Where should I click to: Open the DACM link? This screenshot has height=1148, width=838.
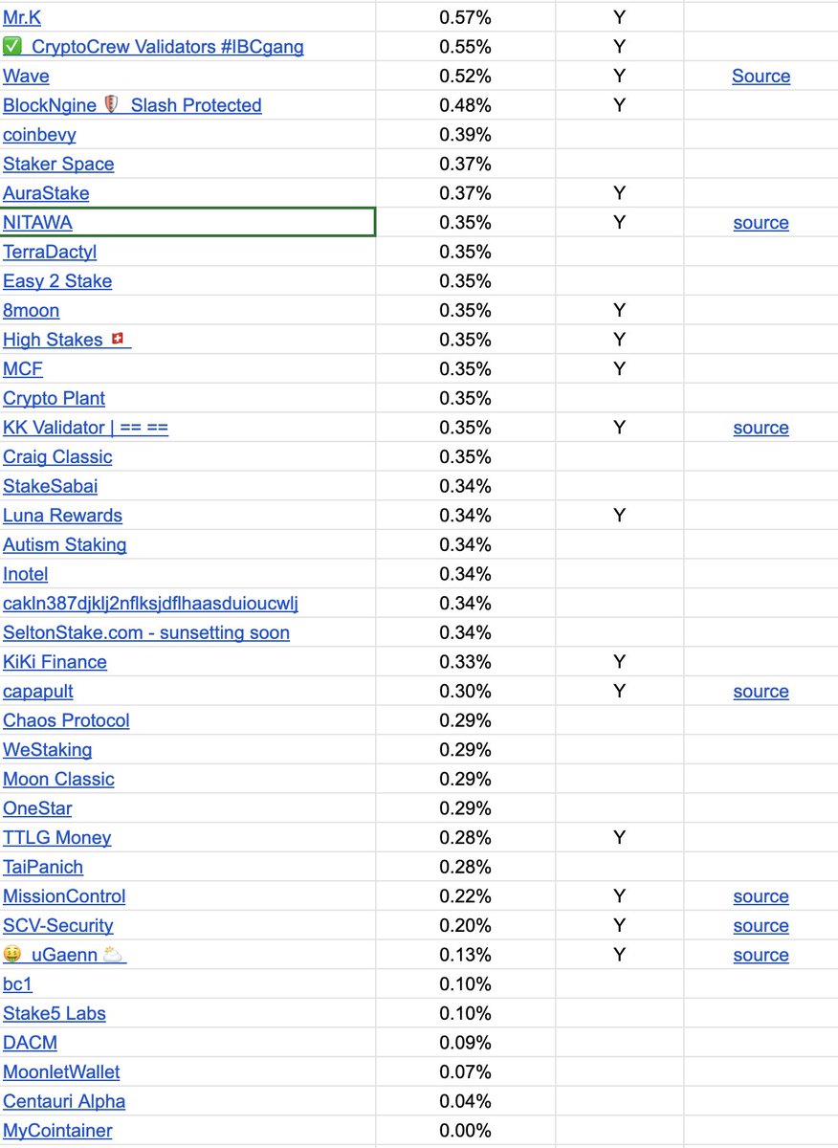tap(30, 1043)
